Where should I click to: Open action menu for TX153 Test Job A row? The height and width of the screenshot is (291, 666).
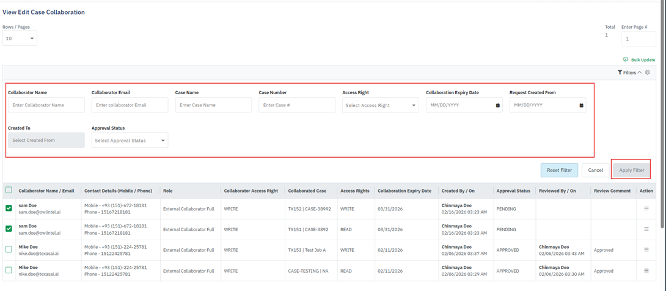[x=646, y=250]
